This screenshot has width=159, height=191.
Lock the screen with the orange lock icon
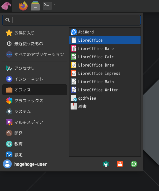120,164
